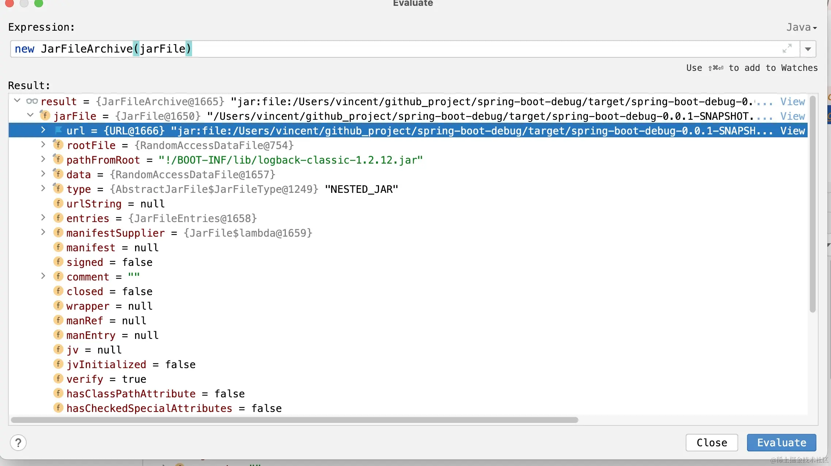
Task: Click the help question mark button
Action: click(18, 443)
